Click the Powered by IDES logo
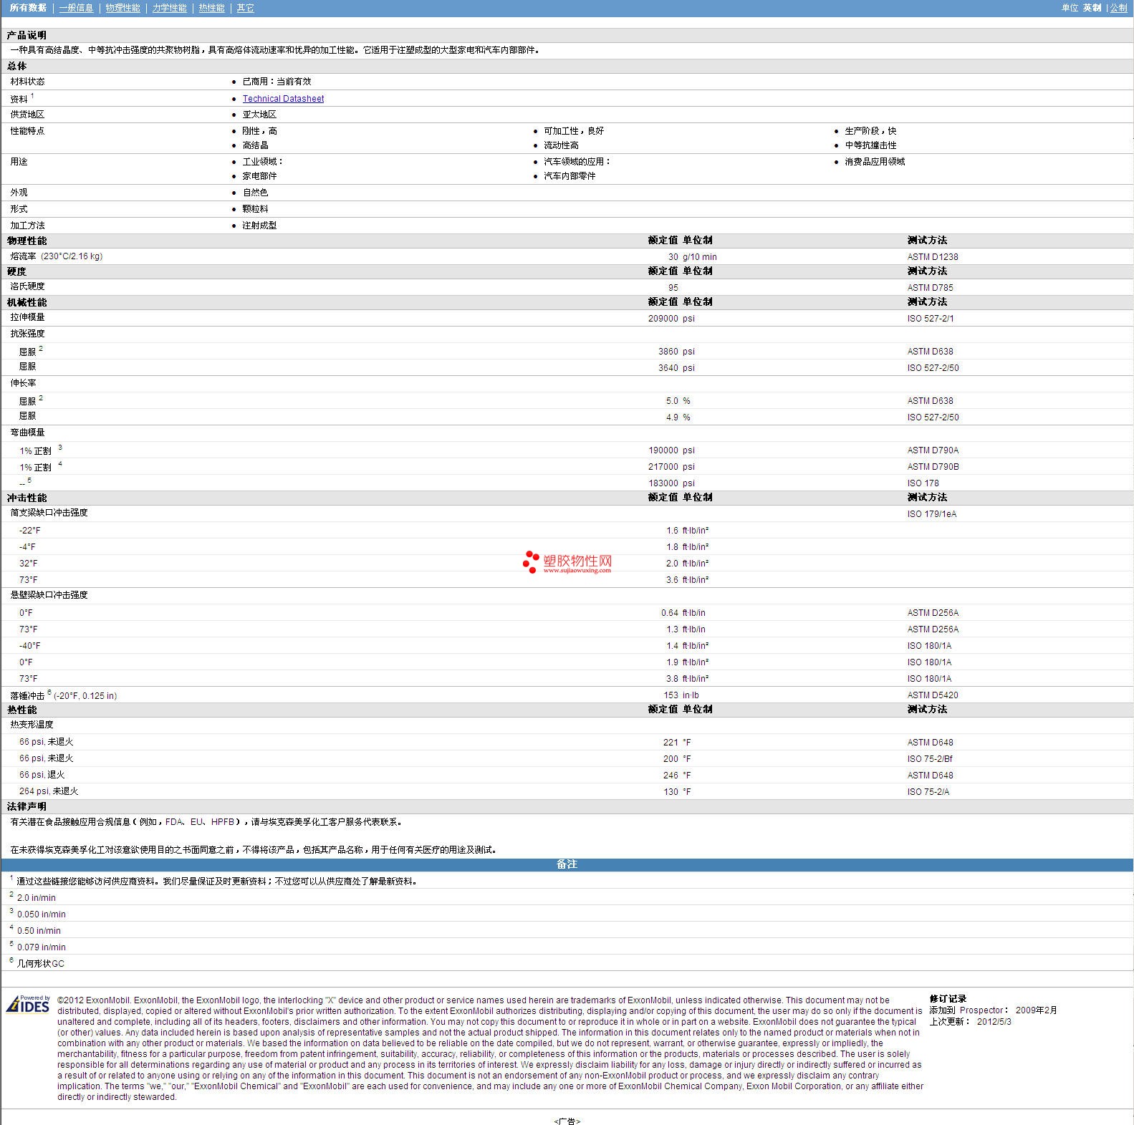 [29, 1004]
